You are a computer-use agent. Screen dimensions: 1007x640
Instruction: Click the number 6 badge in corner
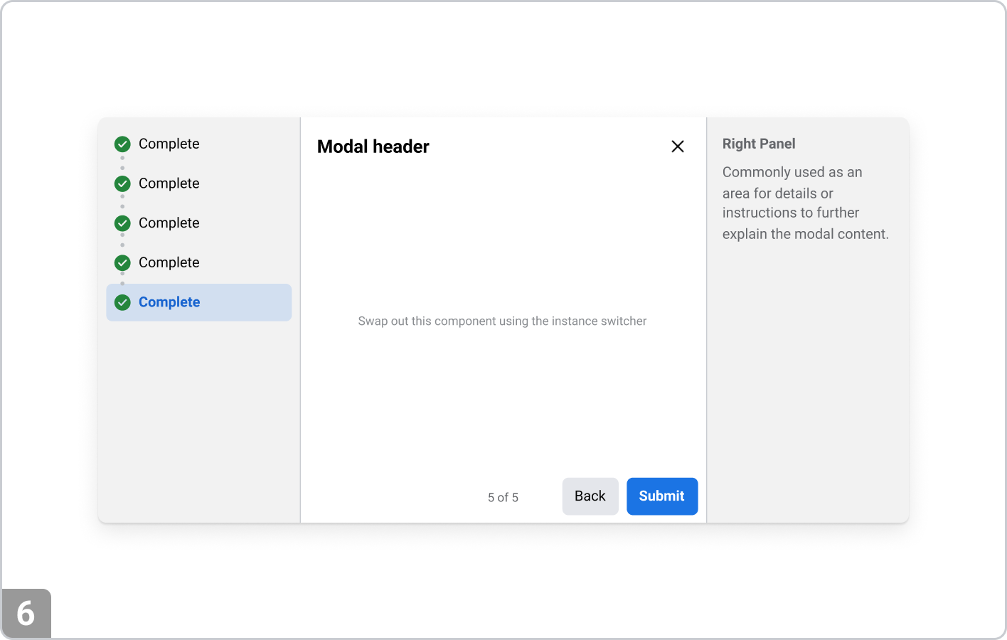(x=26, y=613)
